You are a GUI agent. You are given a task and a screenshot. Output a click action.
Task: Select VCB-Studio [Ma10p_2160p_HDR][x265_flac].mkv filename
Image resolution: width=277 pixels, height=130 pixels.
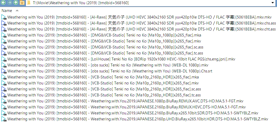(103, 83)
